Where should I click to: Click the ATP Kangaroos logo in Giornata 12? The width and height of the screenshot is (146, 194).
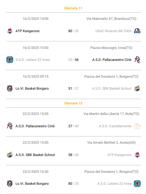[x=137, y=155]
